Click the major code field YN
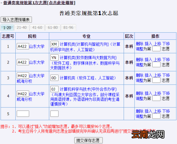 click(x=54, y=58)
